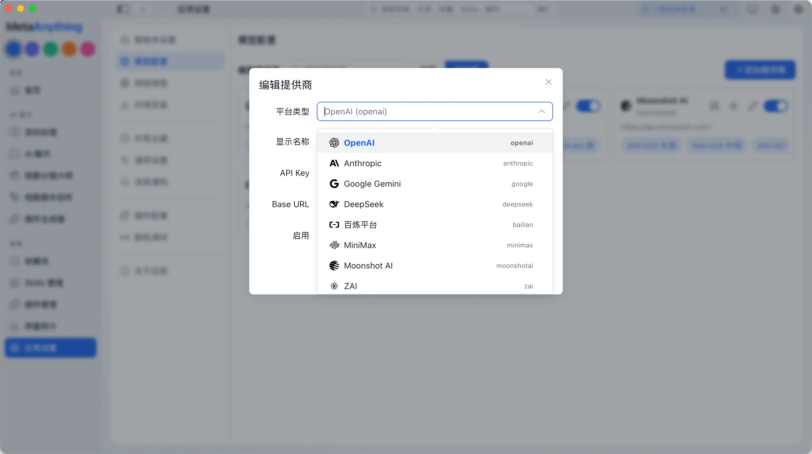Close the 编辑提供商 dialog with X

point(548,82)
